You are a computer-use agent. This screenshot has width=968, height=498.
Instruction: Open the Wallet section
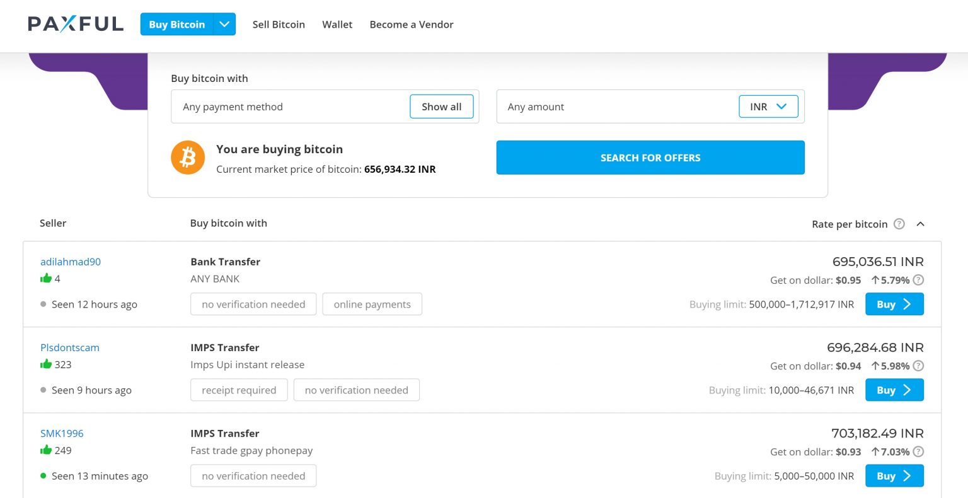(337, 24)
